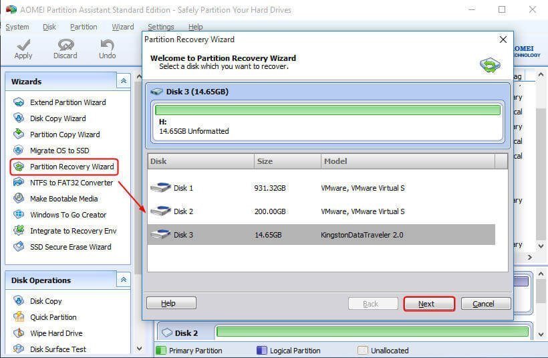Image resolution: width=548 pixels, height=358 pixels.
Task: Click Quick Partition icon
Action: point(19,317)
